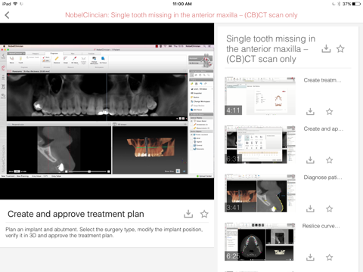Select the 'Create and ap...' title in list
The image size is (363, 272).
click(x=324, y=128)
